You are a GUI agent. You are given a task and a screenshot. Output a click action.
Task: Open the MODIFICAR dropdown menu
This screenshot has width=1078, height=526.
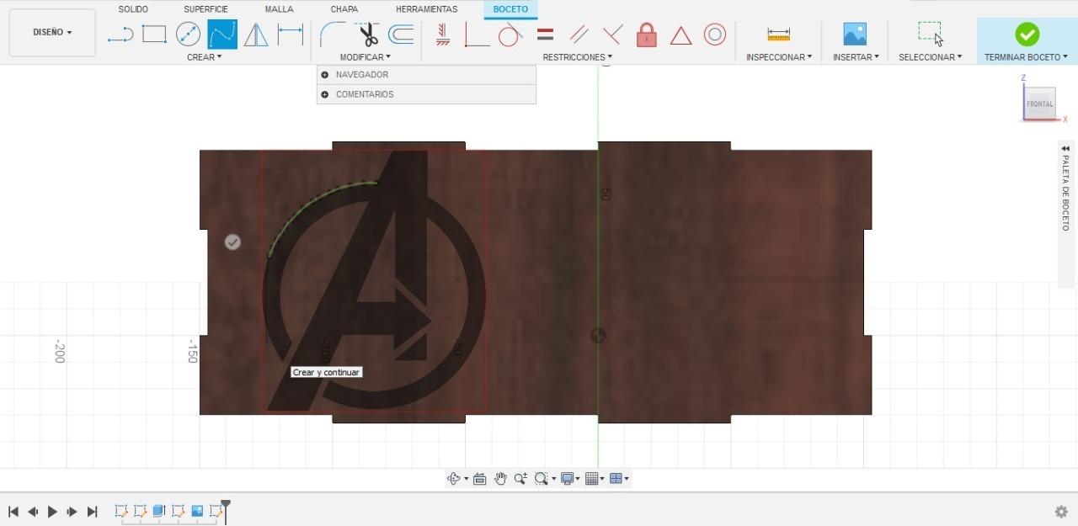(x=366, y=57)
